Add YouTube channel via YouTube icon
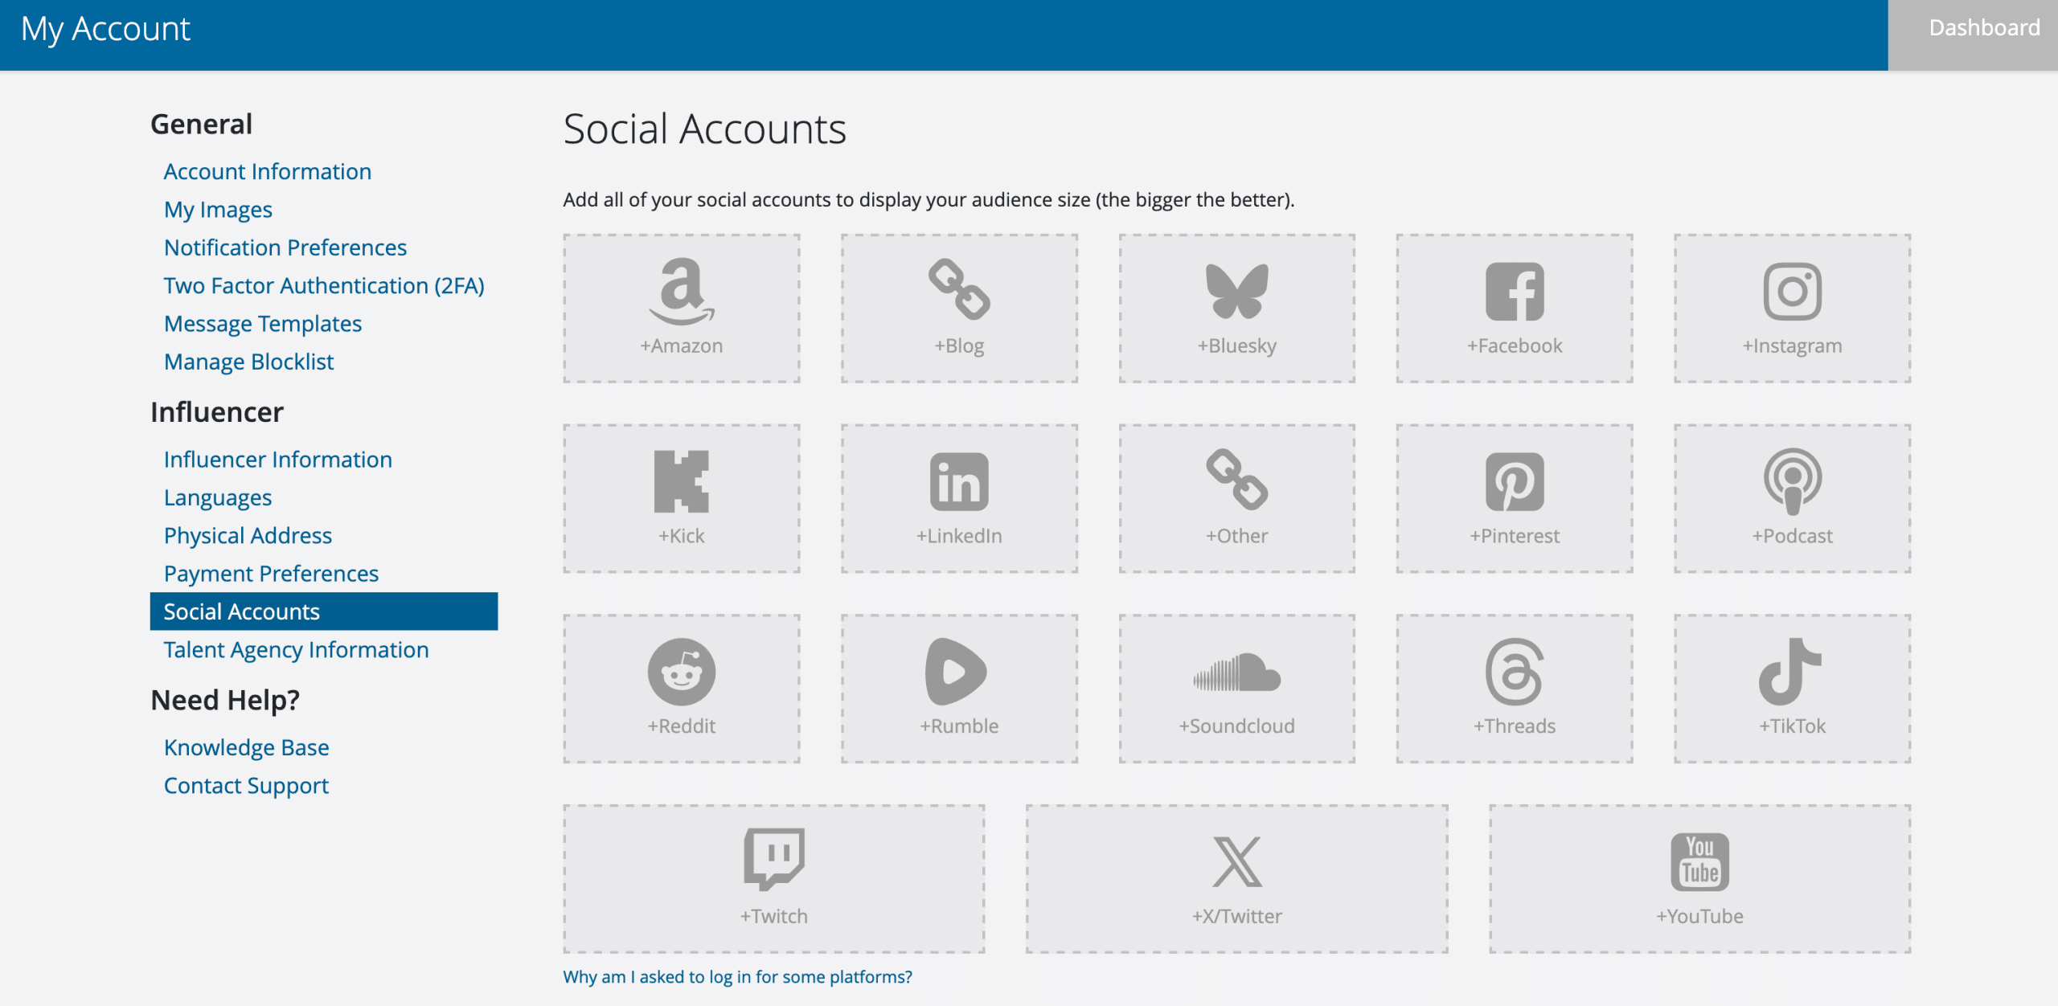 (x=1699, y=862)
